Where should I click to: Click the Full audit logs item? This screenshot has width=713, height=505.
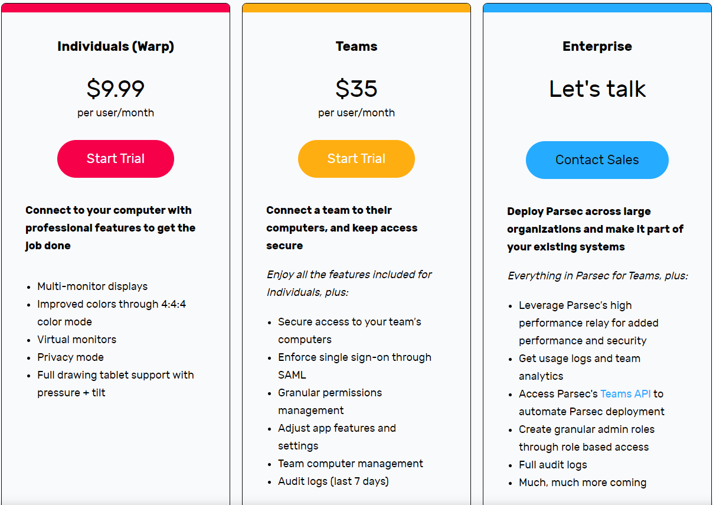[x=552, y=465]
